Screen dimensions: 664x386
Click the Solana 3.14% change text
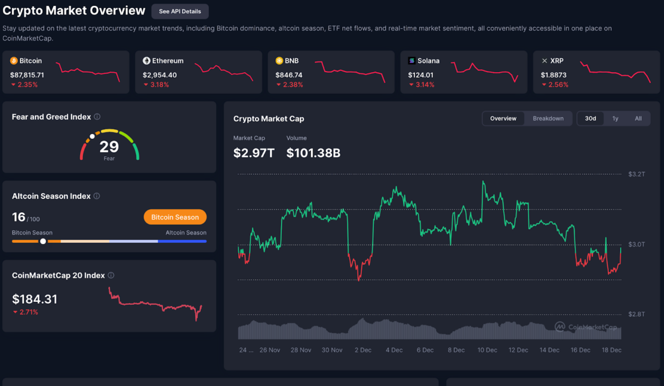tap(425, 85)
